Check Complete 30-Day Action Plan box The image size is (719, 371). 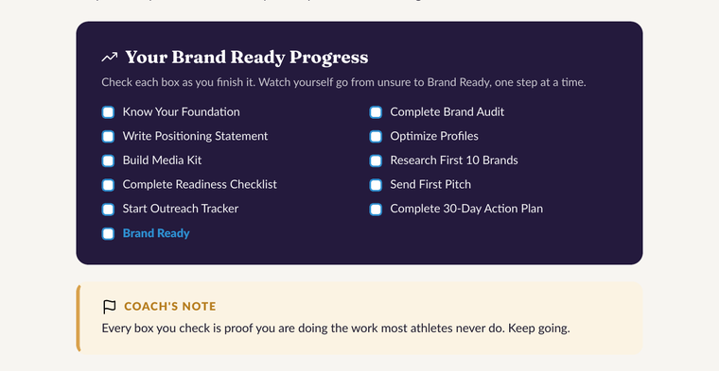[x=376, y=209]
